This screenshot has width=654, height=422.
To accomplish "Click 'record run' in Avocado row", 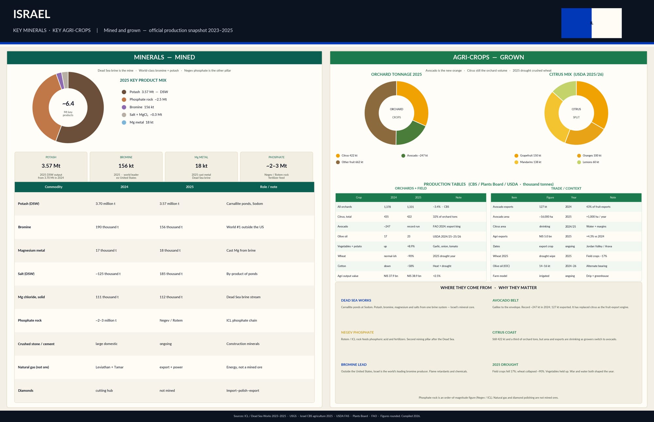I will (x=413, y=227).
